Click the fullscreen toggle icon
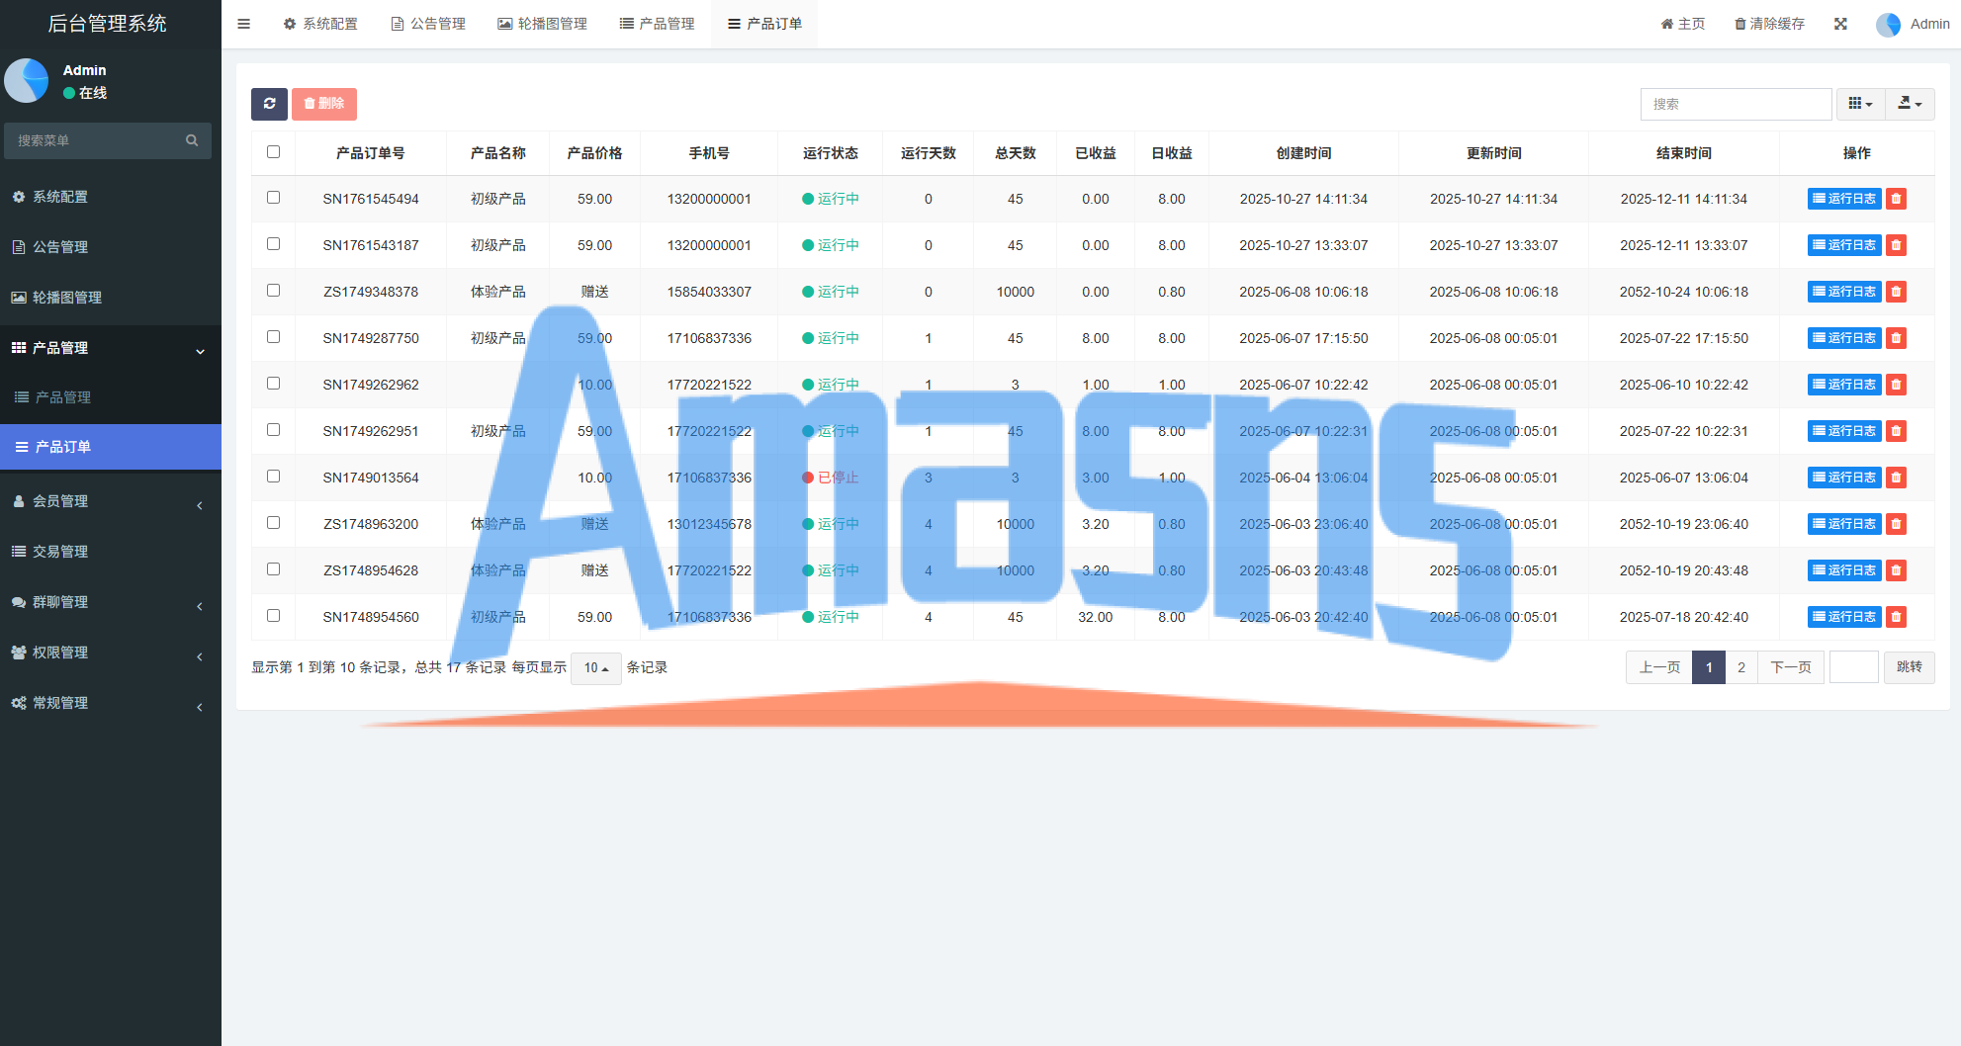 [1840, 24]
